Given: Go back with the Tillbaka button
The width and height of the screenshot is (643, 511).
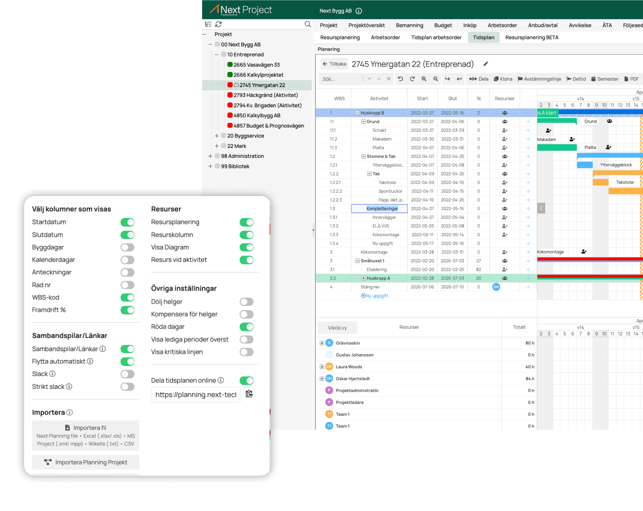Looking at the screenshot, I should (334, 64).
